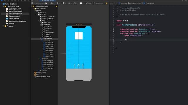Screen dimensions: 188x105
Task: Click the yellow scene indicator beside View Controller Scene
Action: pos(56,6)
